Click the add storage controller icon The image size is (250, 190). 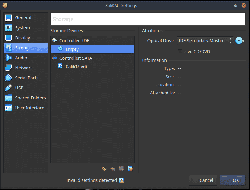tap(104, 169)
